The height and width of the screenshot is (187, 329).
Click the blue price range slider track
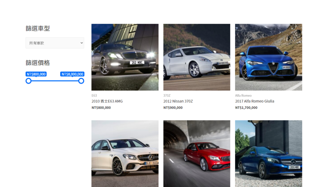click(x=55, y=81)
